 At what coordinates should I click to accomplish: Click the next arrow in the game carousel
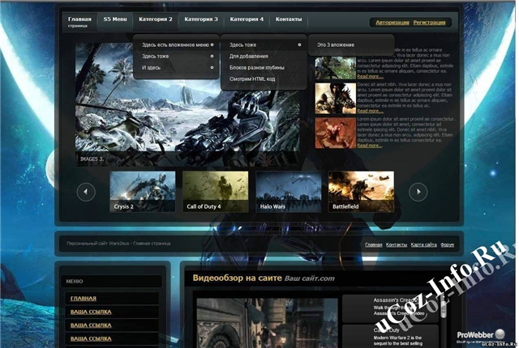[418, 192]
